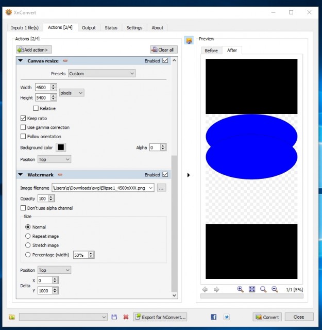Image resolution: width=322 pixels, height=330 pixels.
Task: Select Normal size radio button
Action: pyautogui.click(x=28, y=227)
